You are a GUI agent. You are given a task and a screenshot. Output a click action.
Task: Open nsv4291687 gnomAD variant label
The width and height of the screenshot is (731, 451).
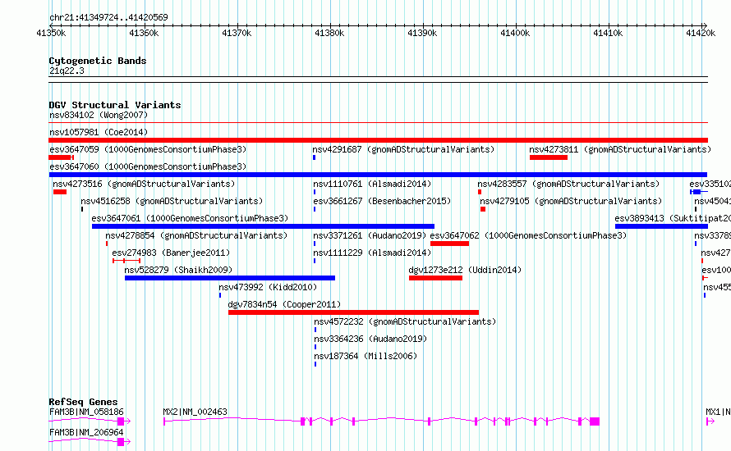[x=403, y=149]
